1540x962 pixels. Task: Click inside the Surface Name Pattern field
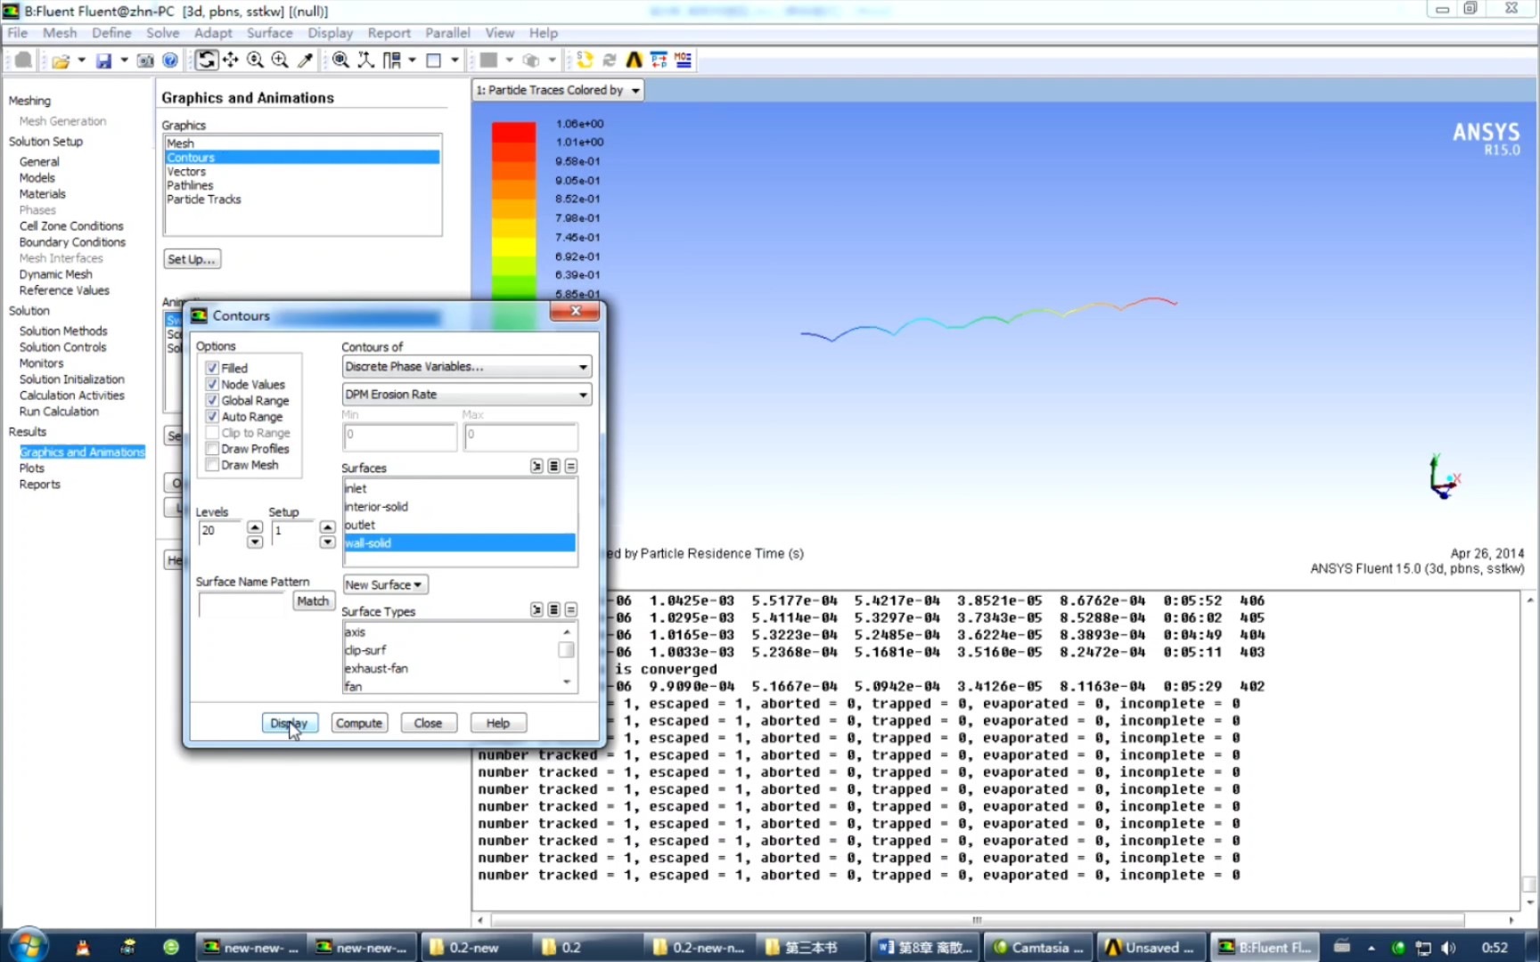coord(243,605)
